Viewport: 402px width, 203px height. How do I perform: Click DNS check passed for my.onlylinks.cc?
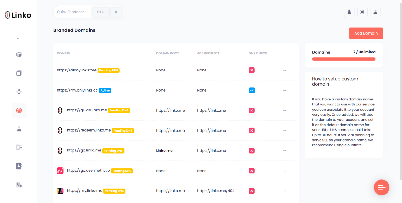tap(252, 90)
